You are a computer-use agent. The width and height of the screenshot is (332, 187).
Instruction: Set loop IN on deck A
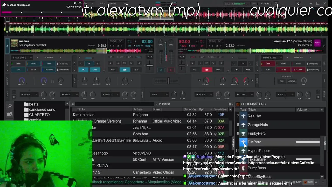coord(83,70)
